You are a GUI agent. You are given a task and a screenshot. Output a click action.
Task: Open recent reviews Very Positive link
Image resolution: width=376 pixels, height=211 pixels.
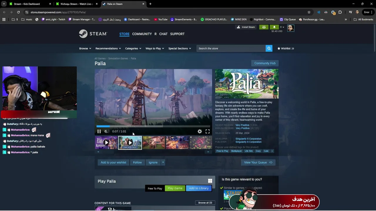click(x=242, y=125)
